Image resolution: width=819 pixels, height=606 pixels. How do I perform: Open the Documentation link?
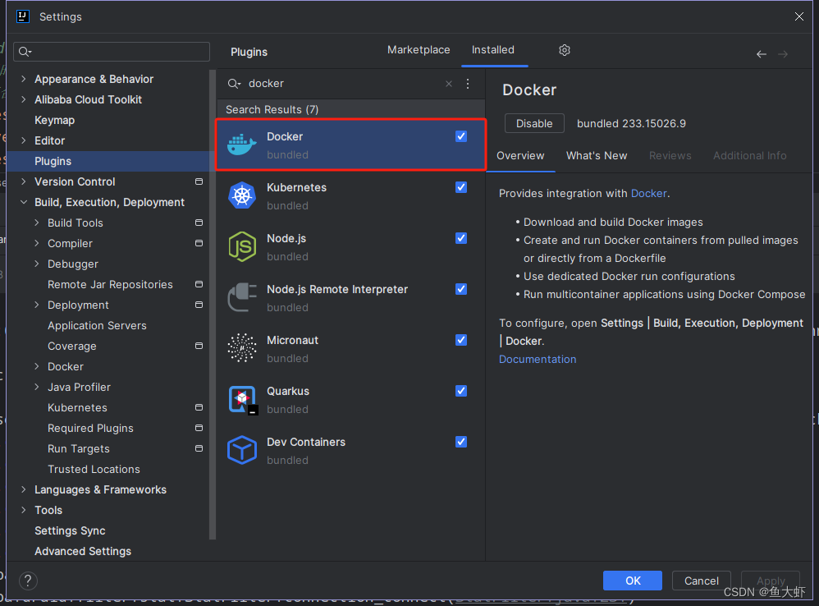(538, 360)
